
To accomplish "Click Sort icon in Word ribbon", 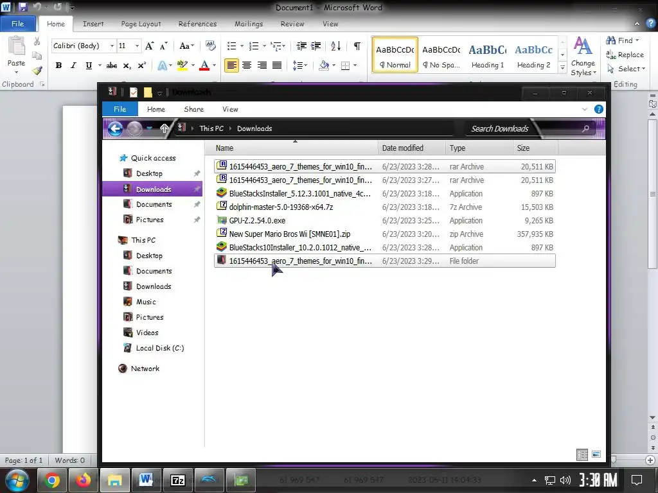I will click(x=335, y=46).
